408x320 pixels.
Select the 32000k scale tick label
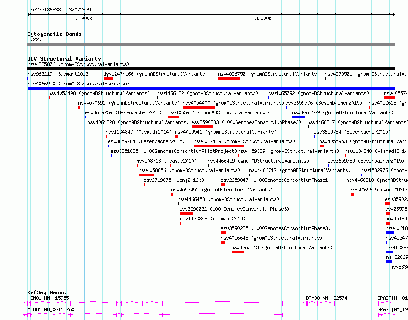pyautogui.click(x=263, y=18)
